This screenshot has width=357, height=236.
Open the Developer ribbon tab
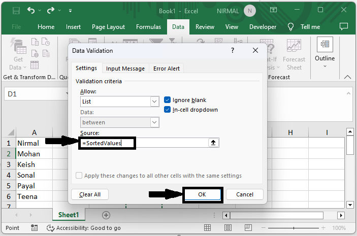click(263, 27)
